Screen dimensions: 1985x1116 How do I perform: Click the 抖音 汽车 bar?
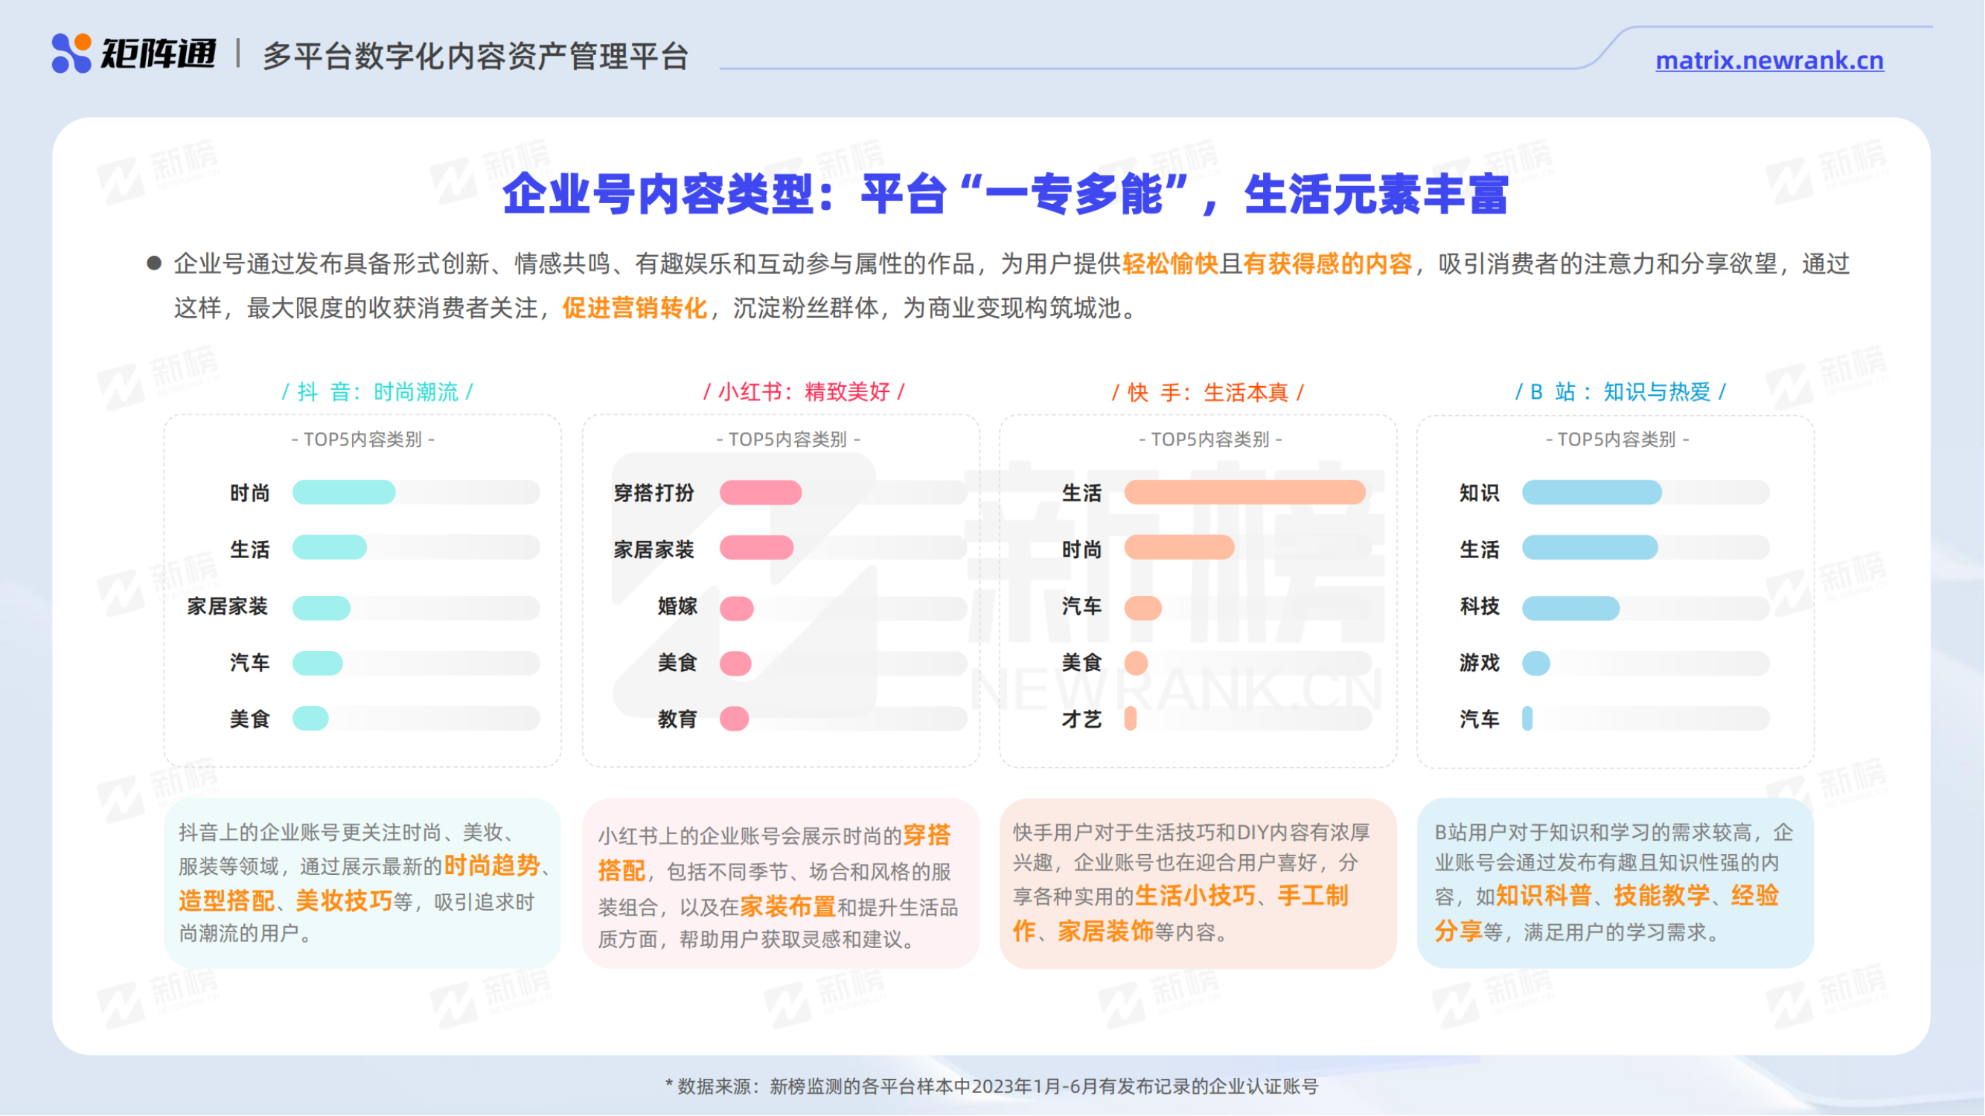point(318,663)
